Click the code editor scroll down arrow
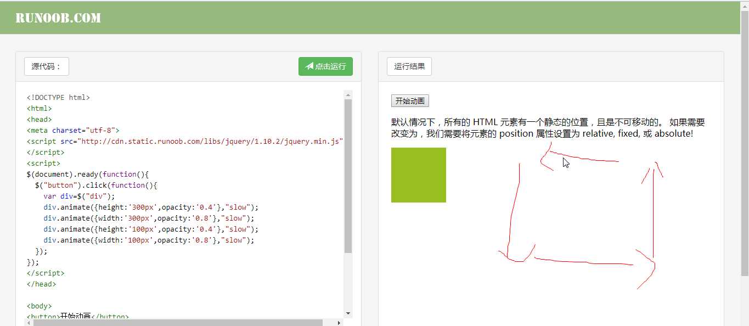This screenshot has height=326, width=749. [348, 313]
